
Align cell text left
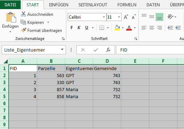[x=144, y=28]
